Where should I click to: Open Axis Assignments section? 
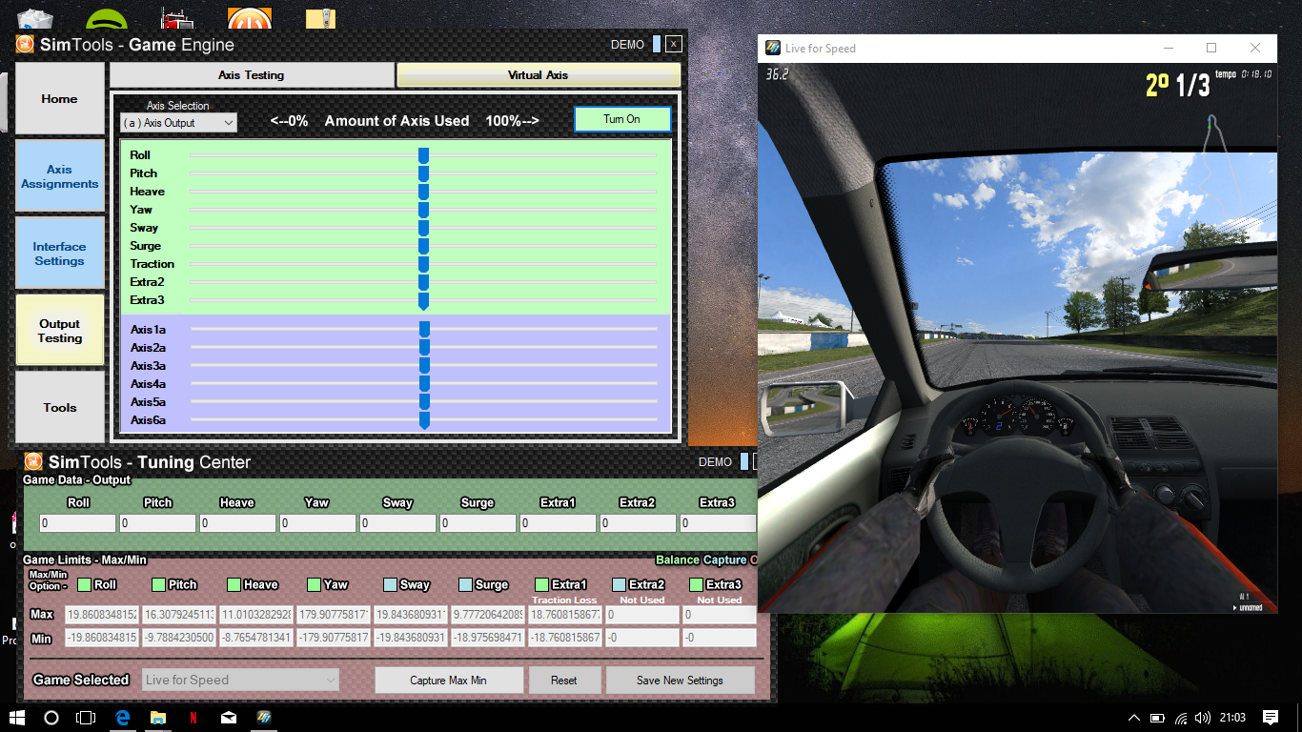(60, 176)
